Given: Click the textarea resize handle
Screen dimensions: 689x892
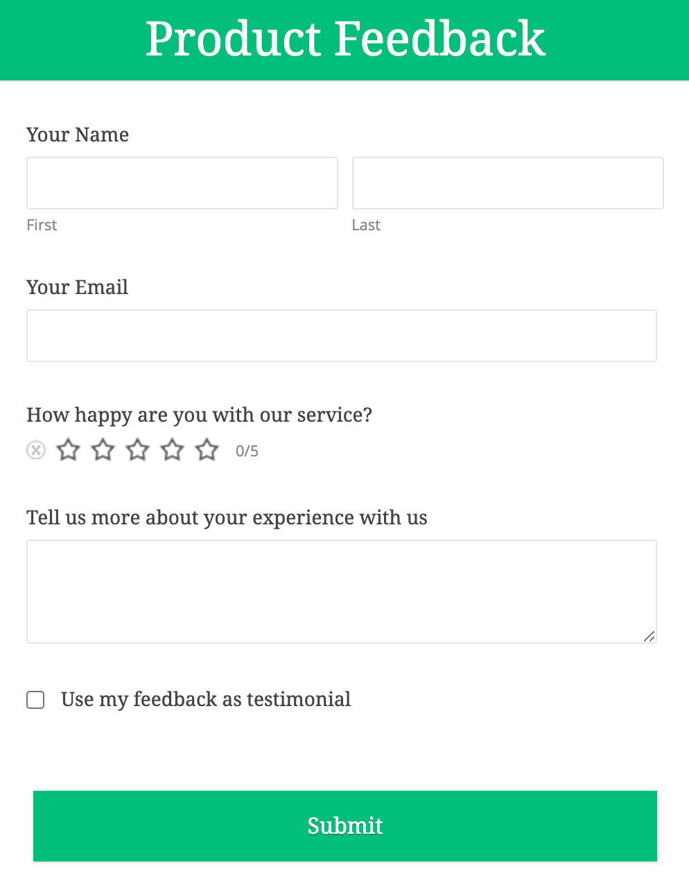Looking at the screenshot, I should pyautogui.click(x=650, y=637).
